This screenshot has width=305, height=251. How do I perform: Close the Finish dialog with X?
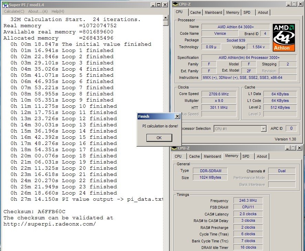177,116
